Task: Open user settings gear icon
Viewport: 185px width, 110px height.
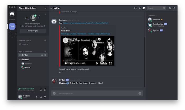Action: click(45, 97)
